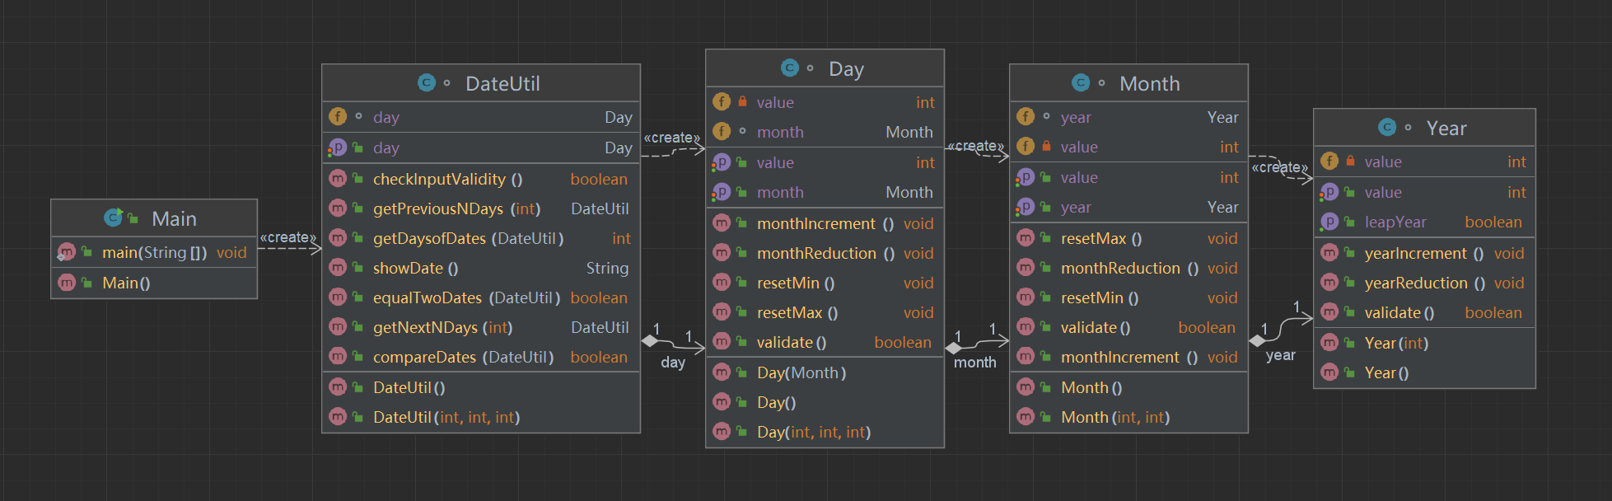
Task: Select the getDaysofDates(DateUtil) method row
Action: coord(468,238)
